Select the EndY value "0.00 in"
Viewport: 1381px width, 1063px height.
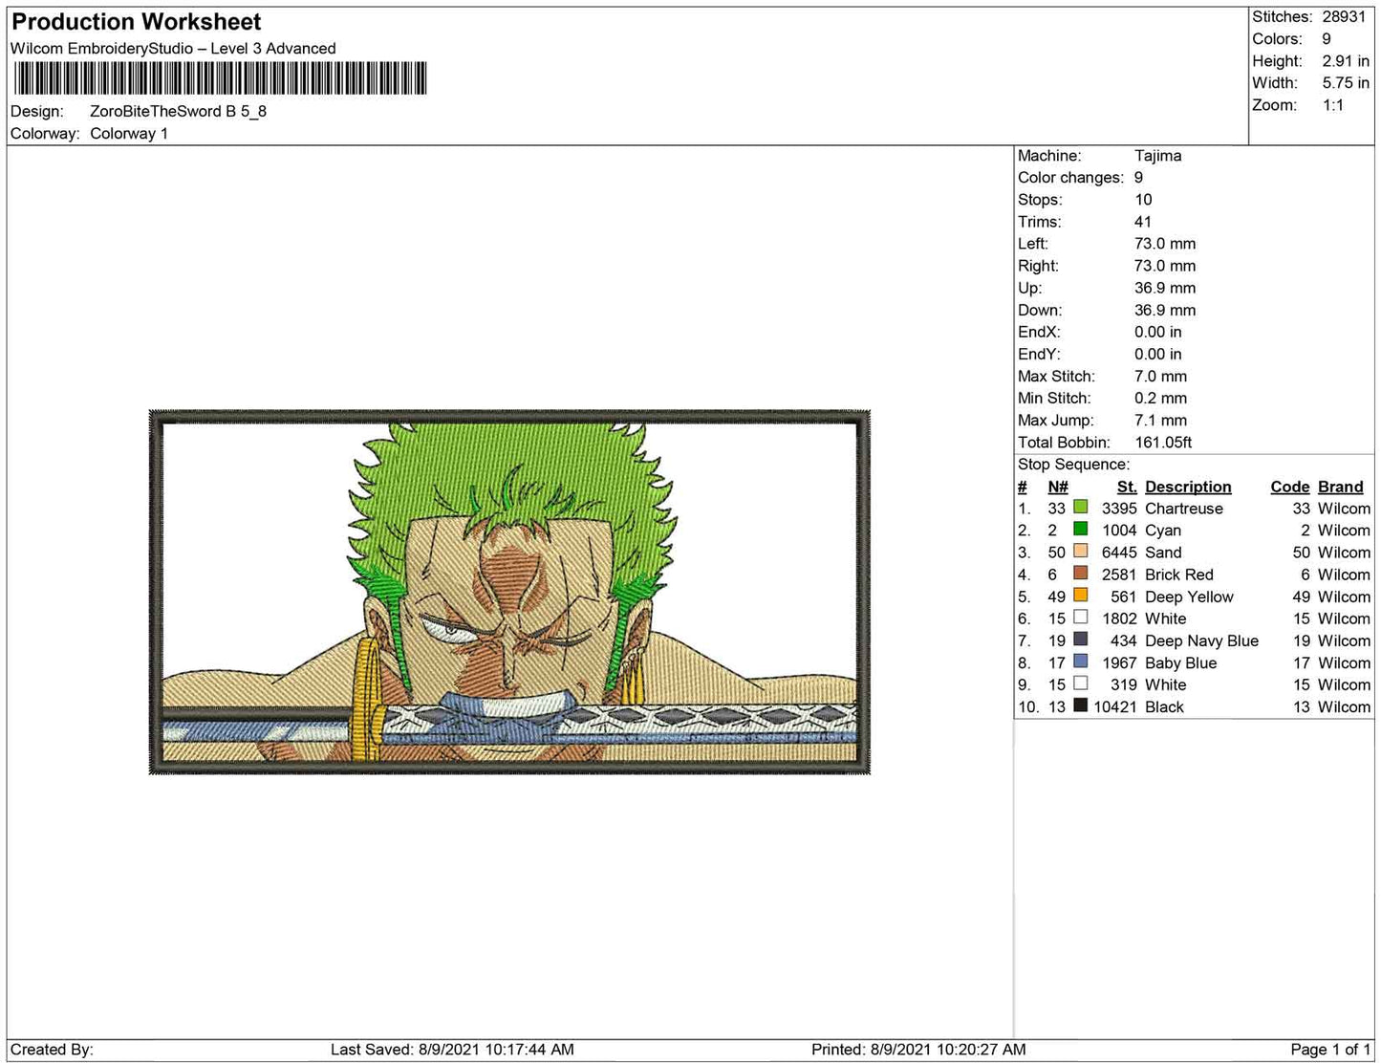click(x=1158, y=354)
